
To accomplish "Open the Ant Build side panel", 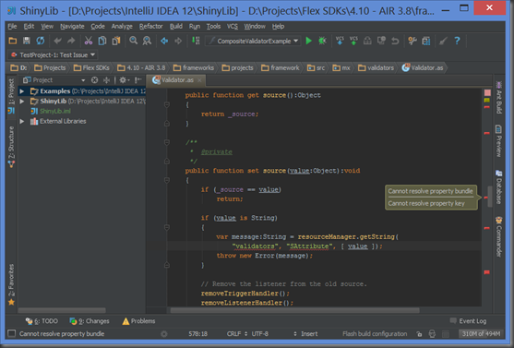I will click(498, 98).
